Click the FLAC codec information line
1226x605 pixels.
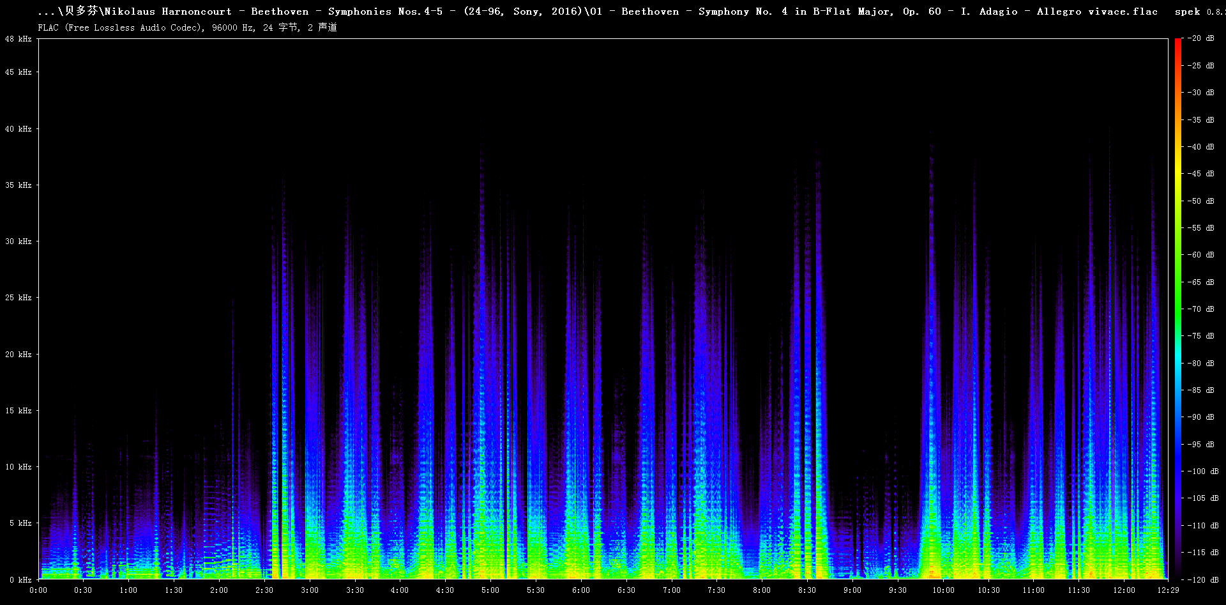tap(187, 27)
